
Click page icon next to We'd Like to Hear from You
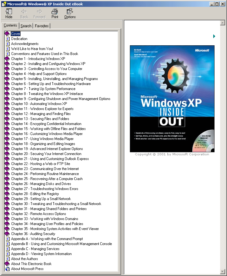(x=8, y=48)
